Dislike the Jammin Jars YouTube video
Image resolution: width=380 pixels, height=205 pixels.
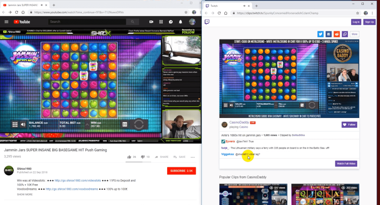click(x=142, y=156)
